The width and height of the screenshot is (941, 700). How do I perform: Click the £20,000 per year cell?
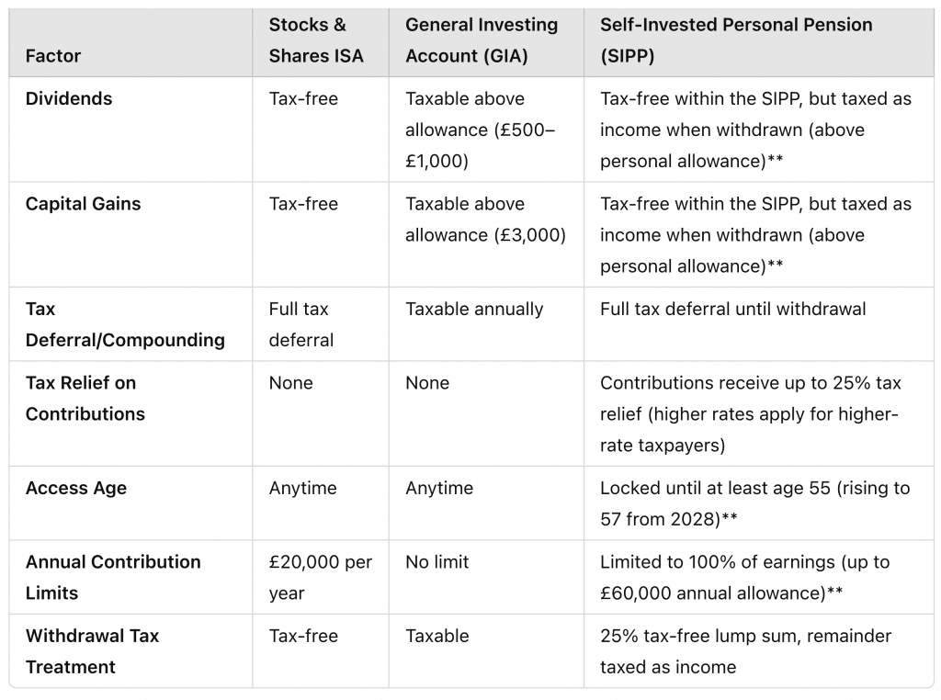321,577
